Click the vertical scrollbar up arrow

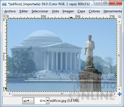pyautogui.click(x=119, y=22)
